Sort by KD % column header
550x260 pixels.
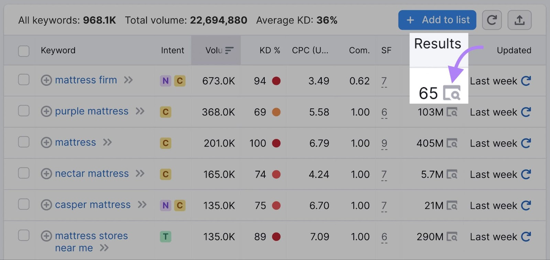[x=269, y=50]
